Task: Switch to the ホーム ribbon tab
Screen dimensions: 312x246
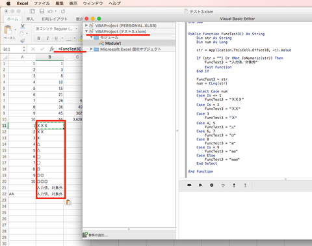Action: point(12,19)
